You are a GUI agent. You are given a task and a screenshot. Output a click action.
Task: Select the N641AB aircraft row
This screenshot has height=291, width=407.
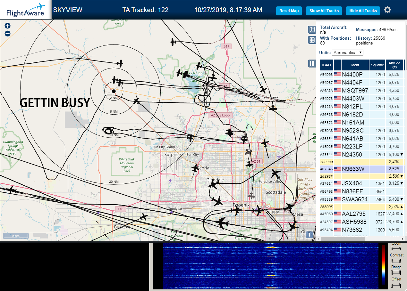pos(362,138)
